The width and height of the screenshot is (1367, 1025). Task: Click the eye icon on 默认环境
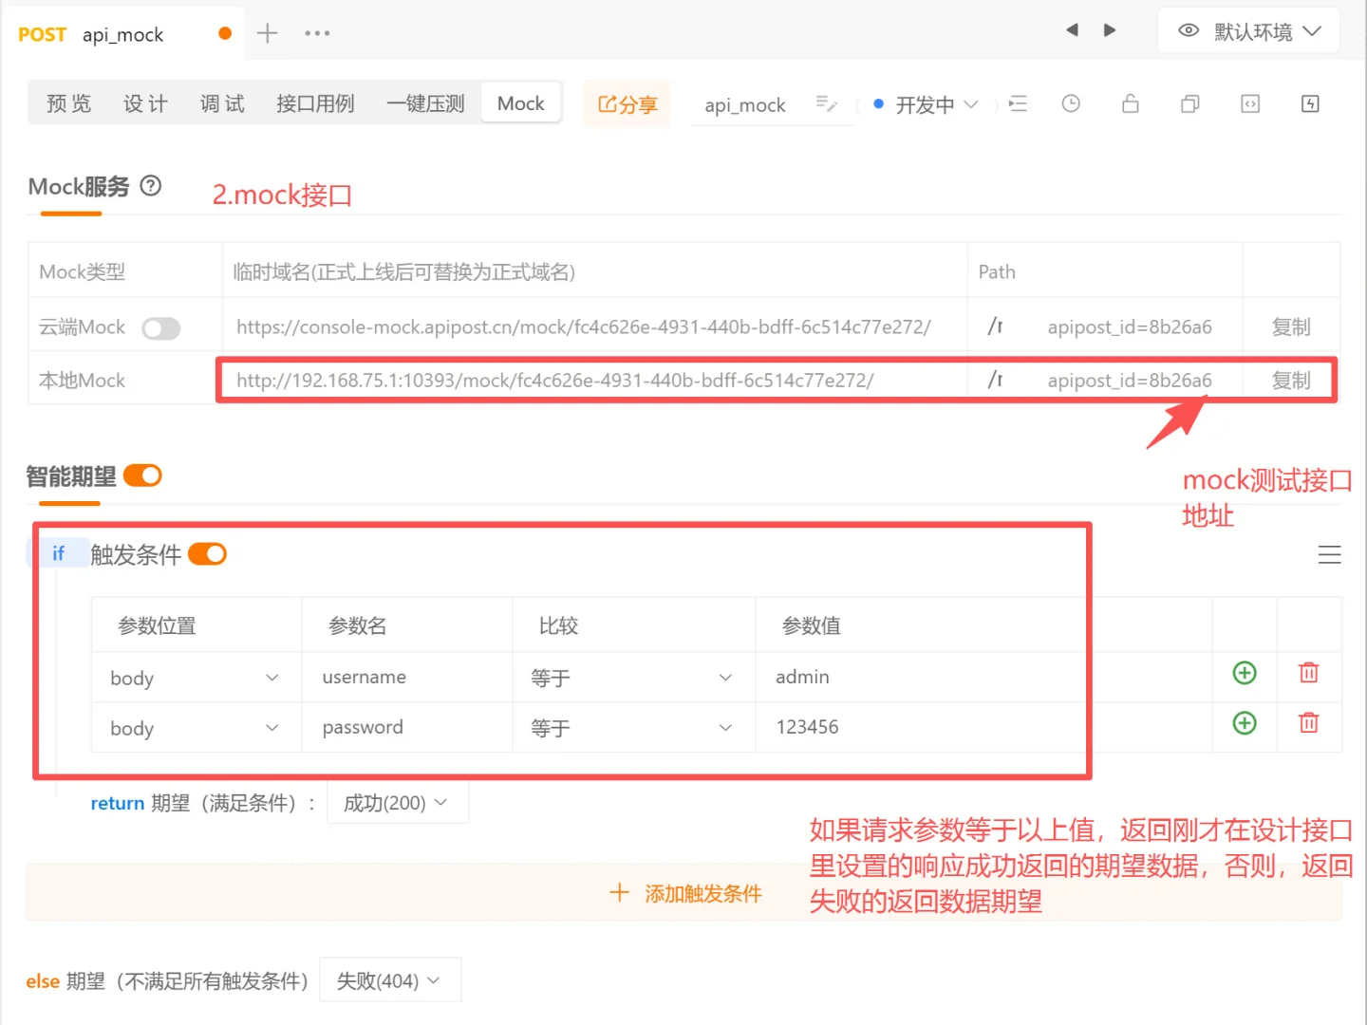[x=1189, y=30]
